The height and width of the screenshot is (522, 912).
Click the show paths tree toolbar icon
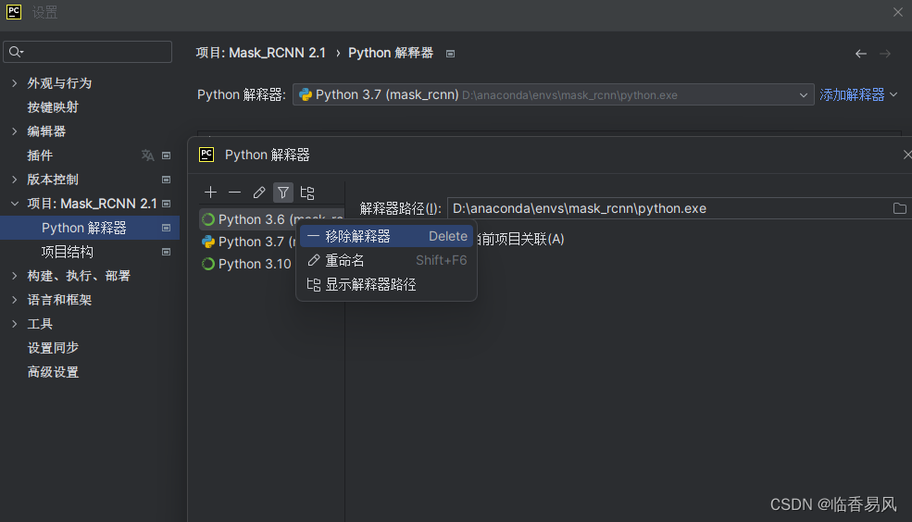coord(307,193)
